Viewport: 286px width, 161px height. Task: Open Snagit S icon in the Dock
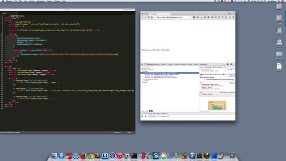pyautogui.click(x=156, y=156)
